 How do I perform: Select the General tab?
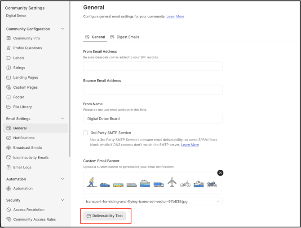coord(95,37)
